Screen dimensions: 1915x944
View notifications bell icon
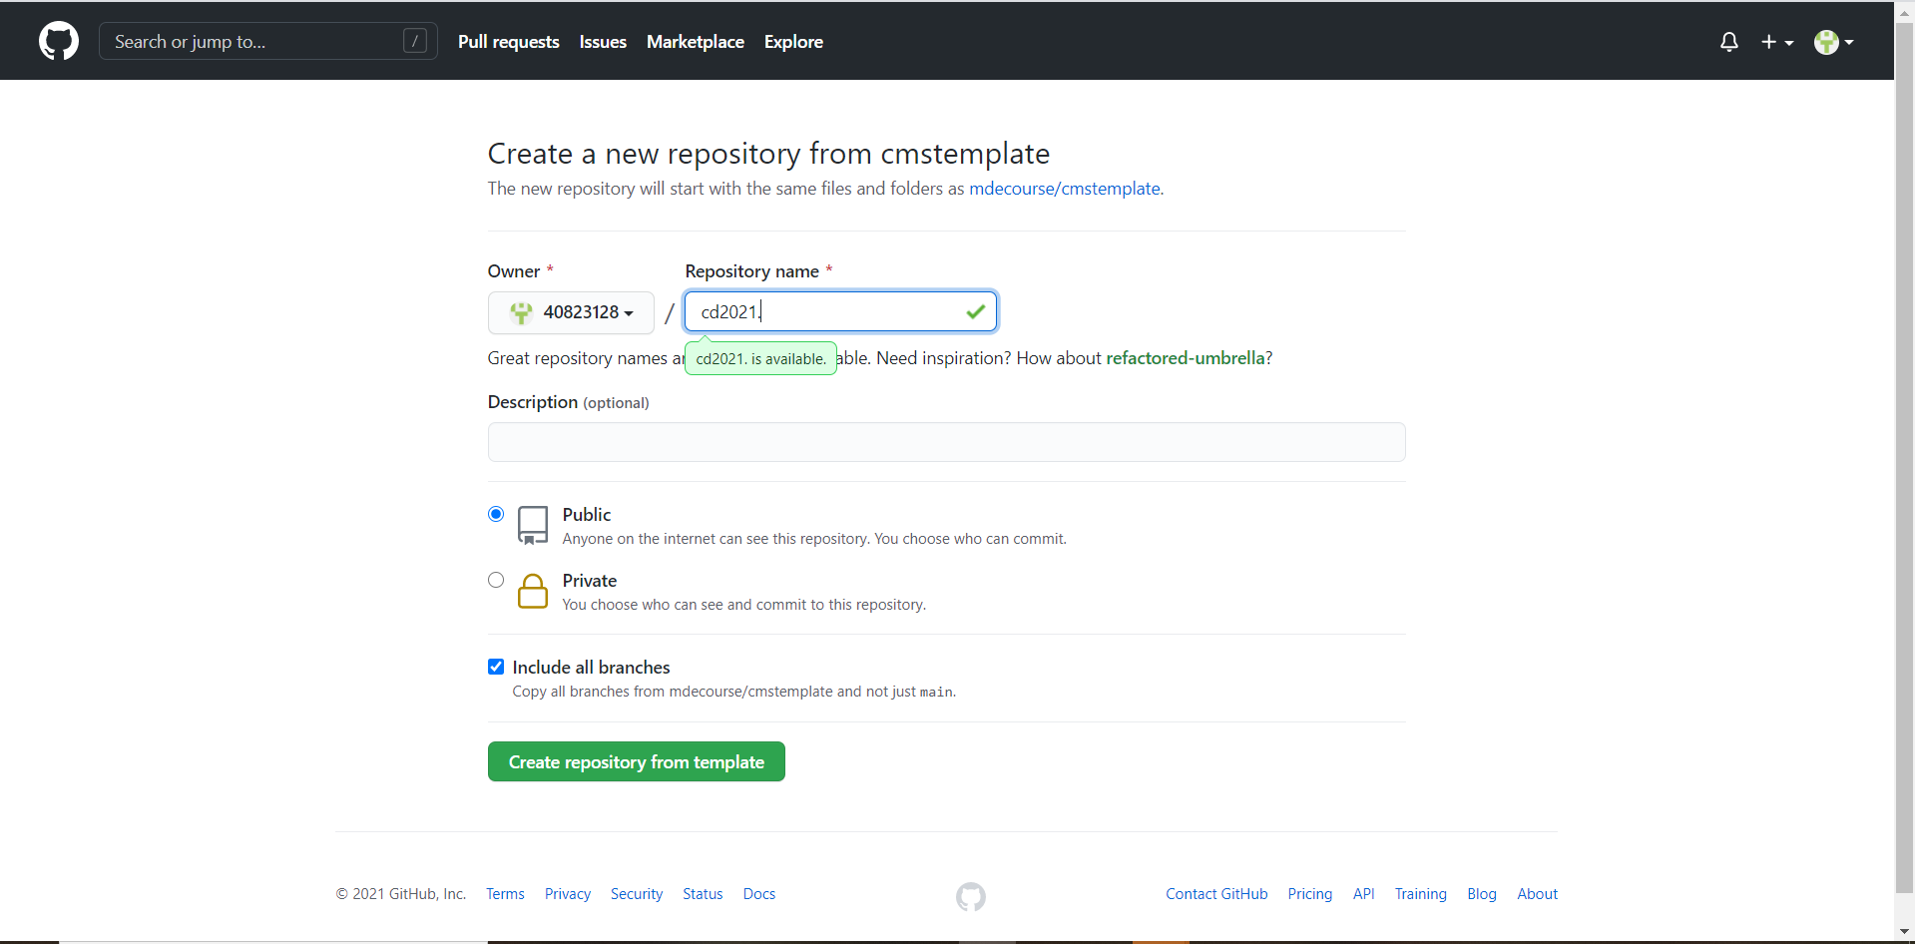(x=1729, y=42)
